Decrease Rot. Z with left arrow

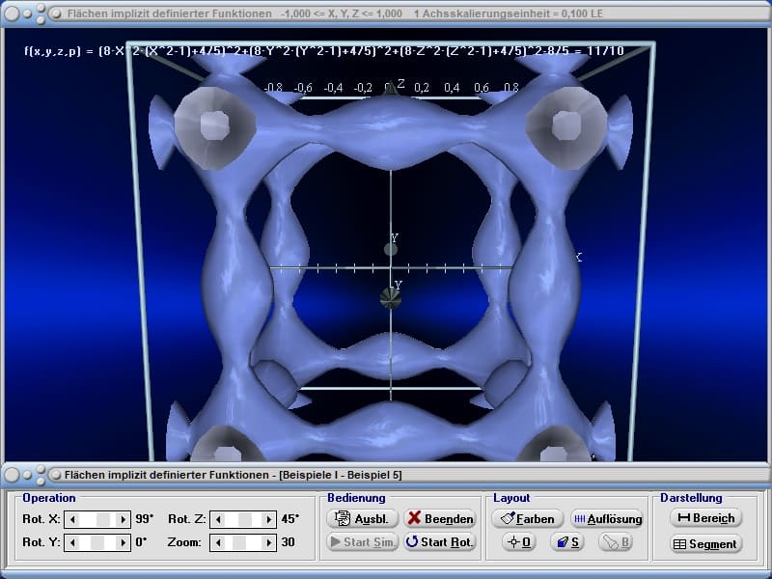coord(217,519)
